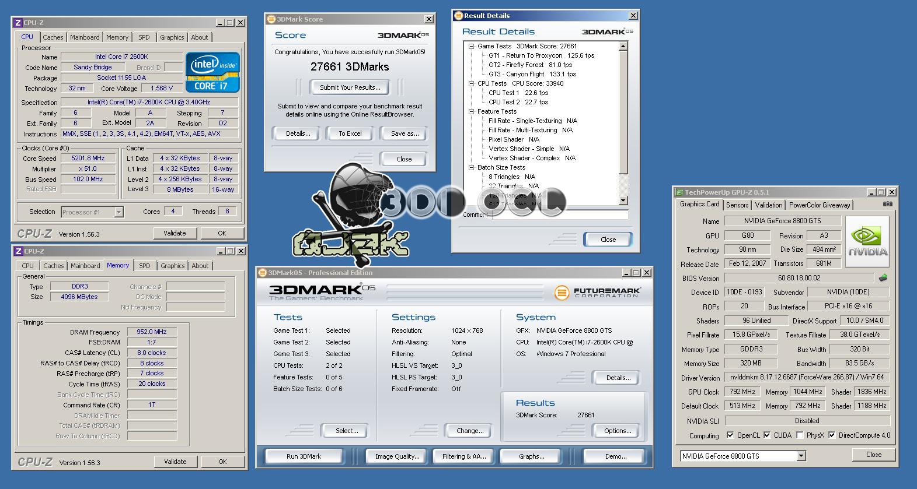Open the Sensors tab in GPU-Z
The image size is (917, 489).
click(737, 205)
